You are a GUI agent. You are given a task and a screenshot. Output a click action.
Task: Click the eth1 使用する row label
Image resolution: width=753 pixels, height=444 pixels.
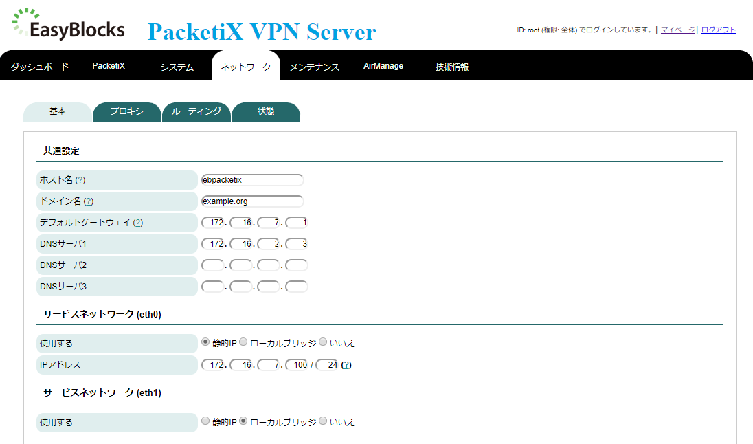117,423
